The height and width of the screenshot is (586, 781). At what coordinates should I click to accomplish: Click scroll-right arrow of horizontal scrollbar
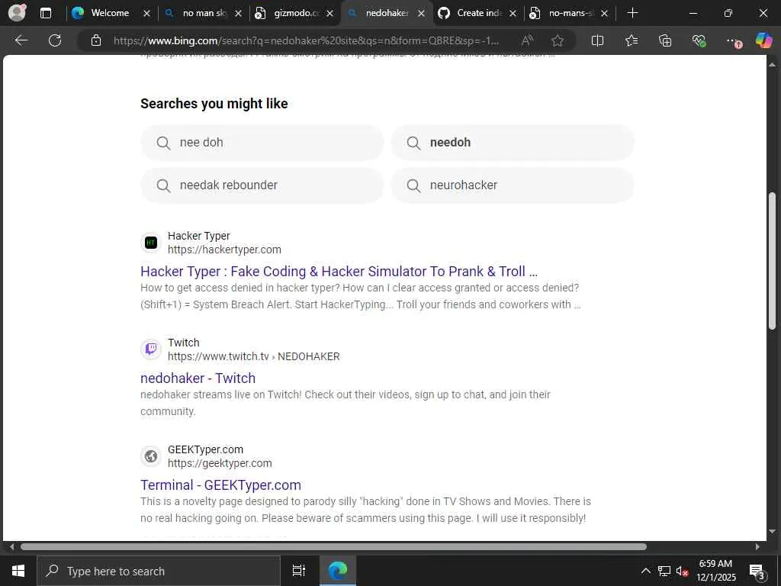(x=757, y=546)
